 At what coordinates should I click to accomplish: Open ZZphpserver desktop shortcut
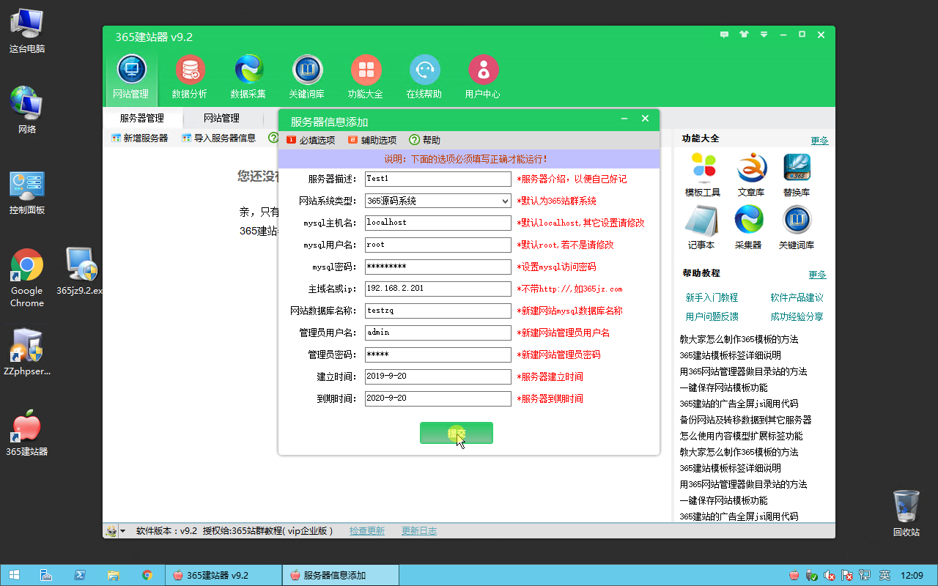tap(27, 352)
